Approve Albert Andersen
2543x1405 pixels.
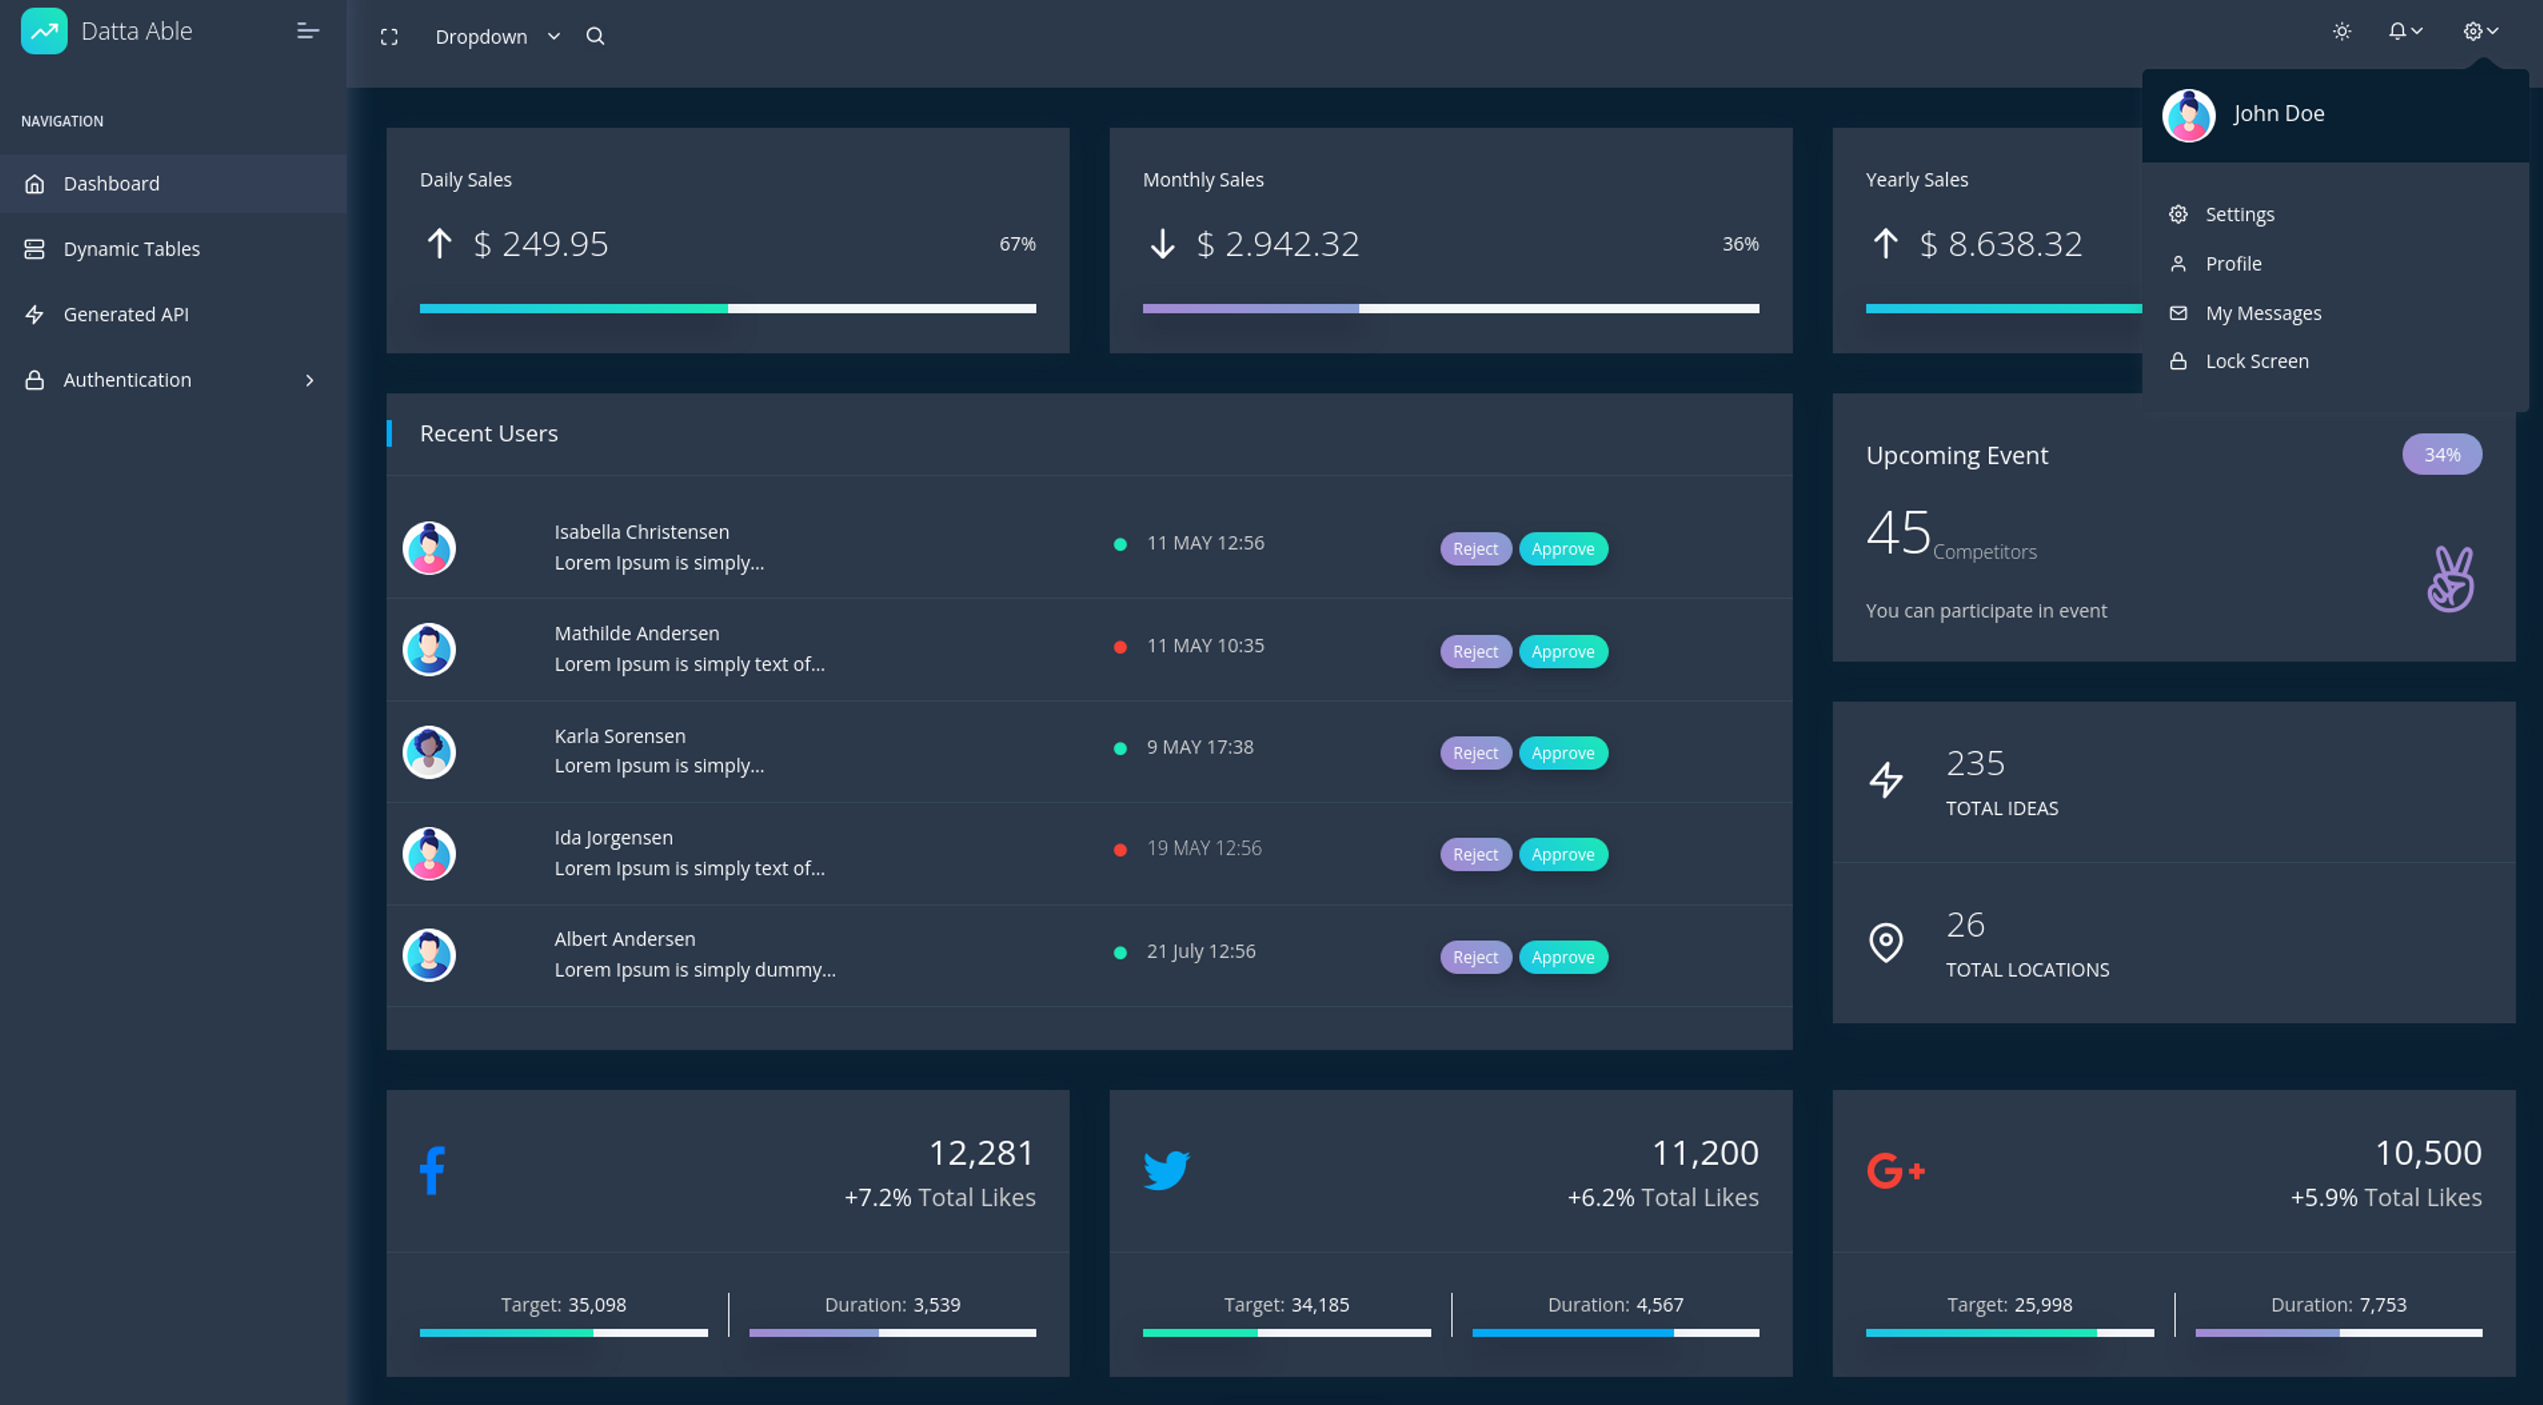(1563, 958)
